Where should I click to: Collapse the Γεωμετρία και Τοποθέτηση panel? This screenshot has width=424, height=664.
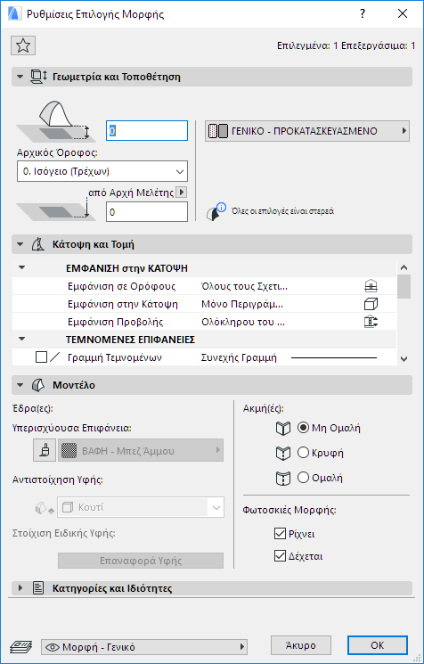[20, 77]
